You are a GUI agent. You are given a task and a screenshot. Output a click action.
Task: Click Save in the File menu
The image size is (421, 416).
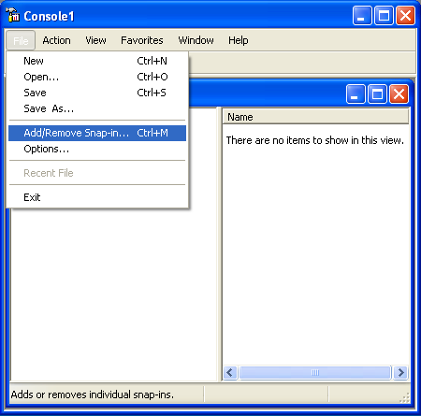click(97, 93)
